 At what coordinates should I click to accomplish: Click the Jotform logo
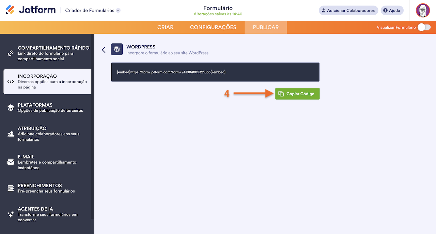[31, 10]
